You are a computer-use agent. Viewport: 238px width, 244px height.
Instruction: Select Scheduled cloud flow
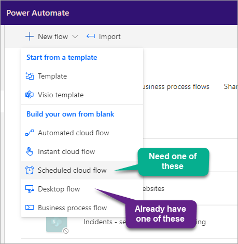pyautogui.click(x=82, y=170)
